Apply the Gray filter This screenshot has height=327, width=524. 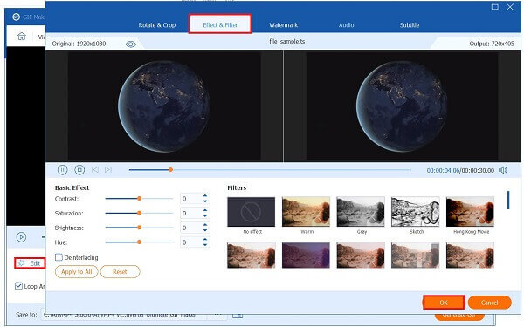pos(361,212)
